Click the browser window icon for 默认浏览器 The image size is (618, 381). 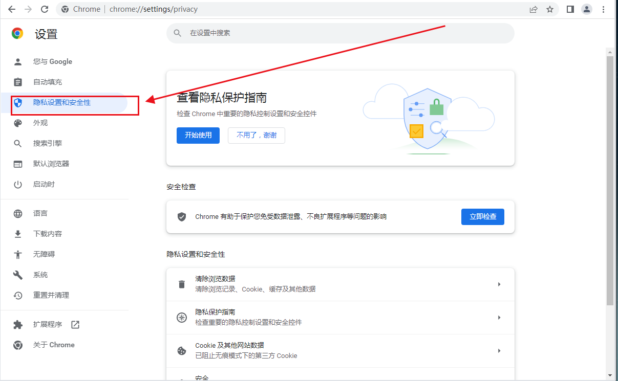click(x=18, y=164)
